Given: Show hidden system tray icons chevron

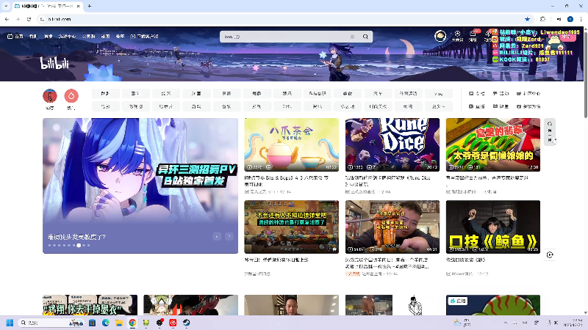Looking at the screenshot, I should coord(506,323).
